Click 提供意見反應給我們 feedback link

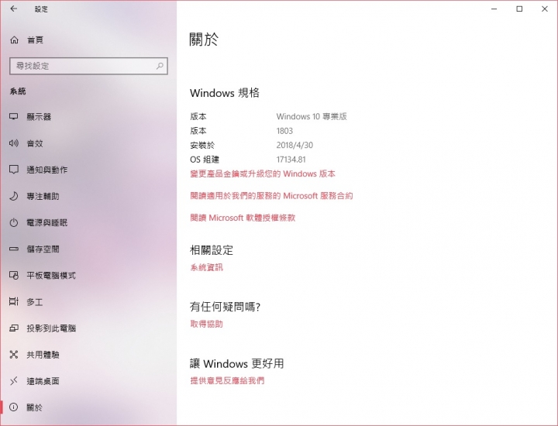coord(227,380)
